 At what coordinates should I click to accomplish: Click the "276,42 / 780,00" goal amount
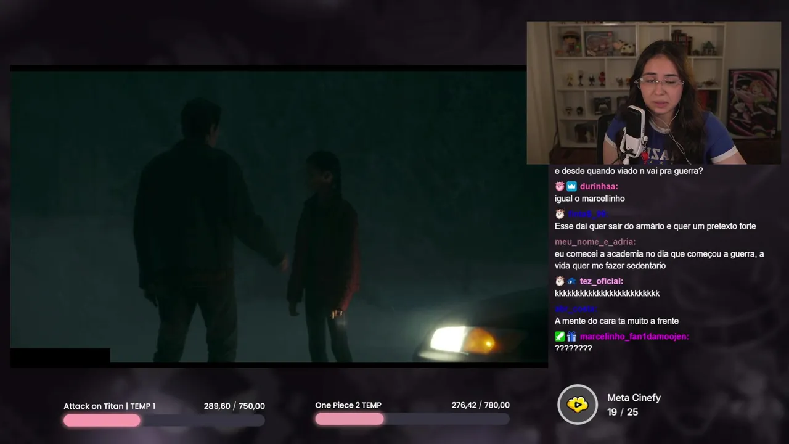pos(480,405)
